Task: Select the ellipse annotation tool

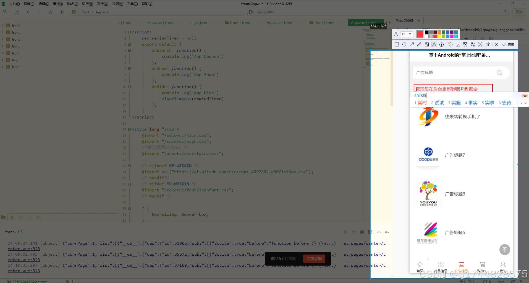Action: coord(404,44)
